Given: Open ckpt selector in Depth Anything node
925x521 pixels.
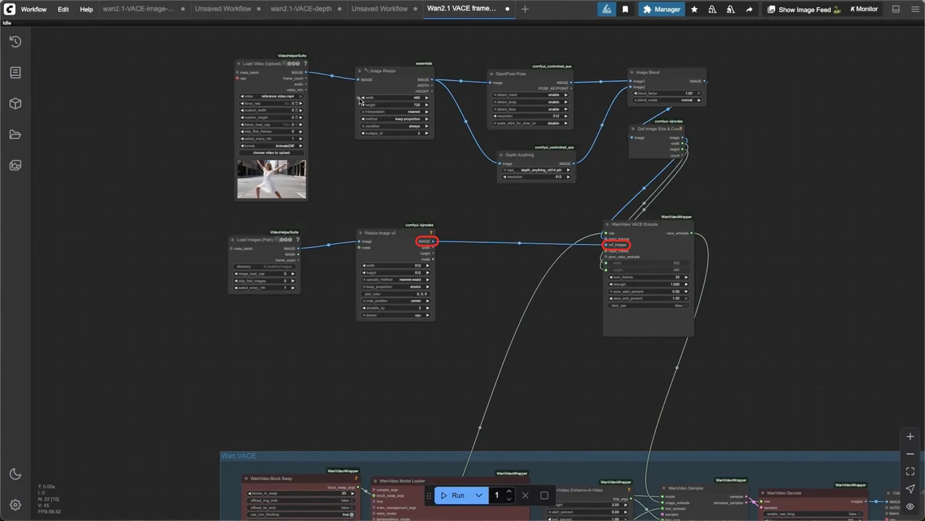Looking at the screenshot, I should [x=535, y=170].
